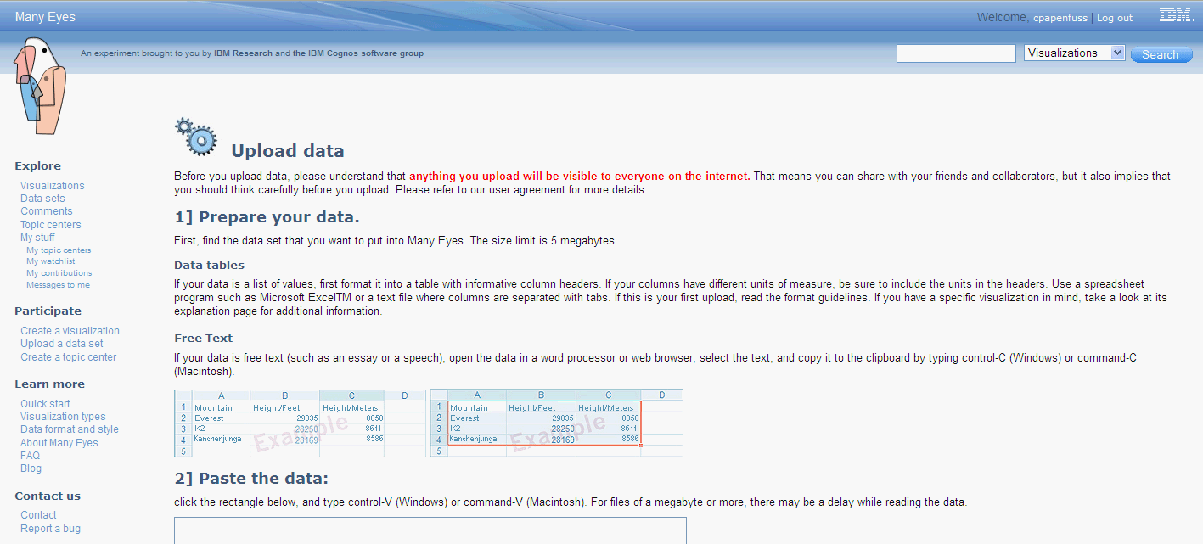Click the Free Text subheading
Screen dimensions: 1203x544
(203, 338)
